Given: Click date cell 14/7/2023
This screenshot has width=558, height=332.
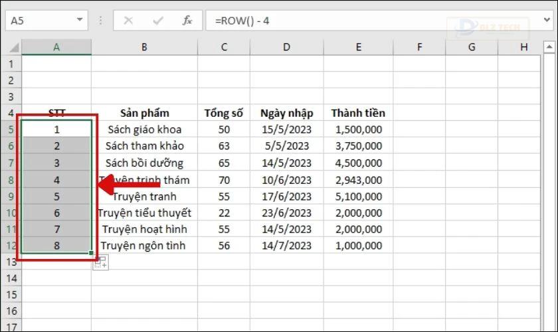Looking at the screenshot, I should (x=287, y=245).
